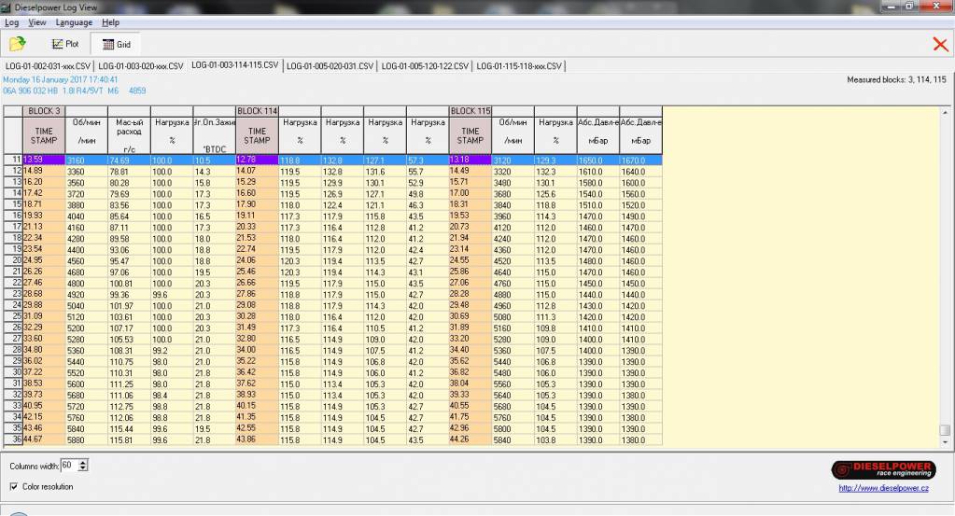Click the Columns width input field
Image resolution: width=955 pixels, height=516 pixels.
tap(69, 465)
